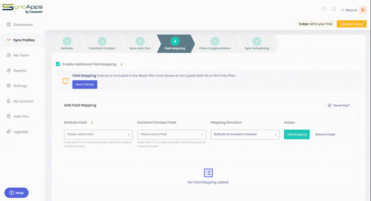Click the 'Hi, Reymar' greeting text
Screen dimensions: 371x201
349,10
